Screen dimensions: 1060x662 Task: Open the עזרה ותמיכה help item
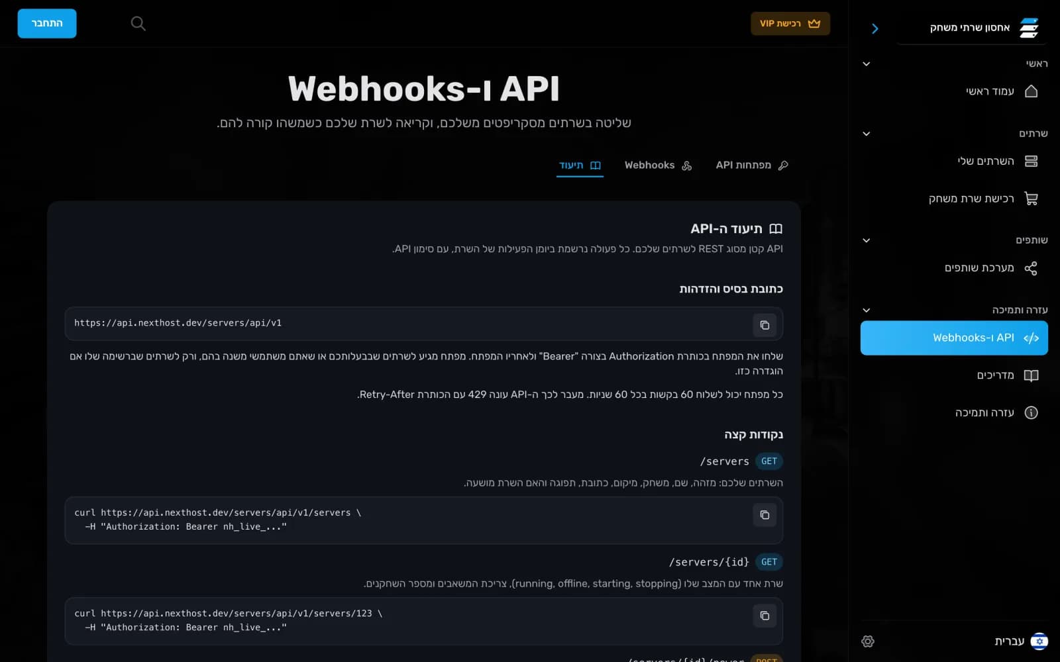tap(954, 412)
